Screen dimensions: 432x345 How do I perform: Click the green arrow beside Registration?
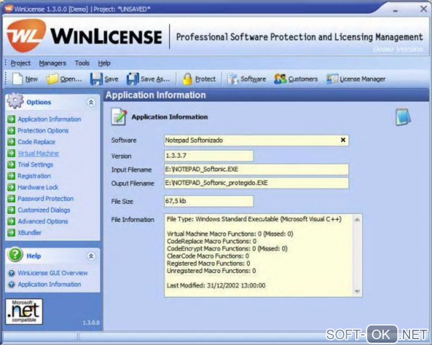[x=11, y=175]
